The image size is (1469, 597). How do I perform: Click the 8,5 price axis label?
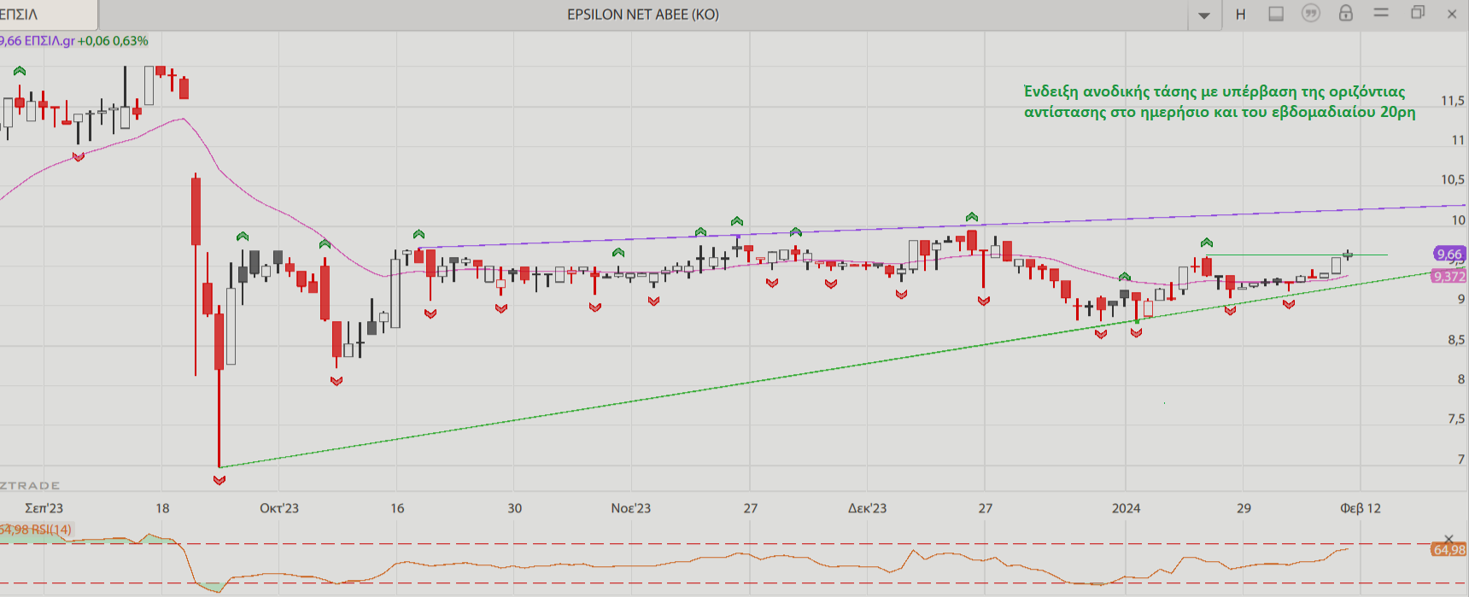[x=1456, y=340]
